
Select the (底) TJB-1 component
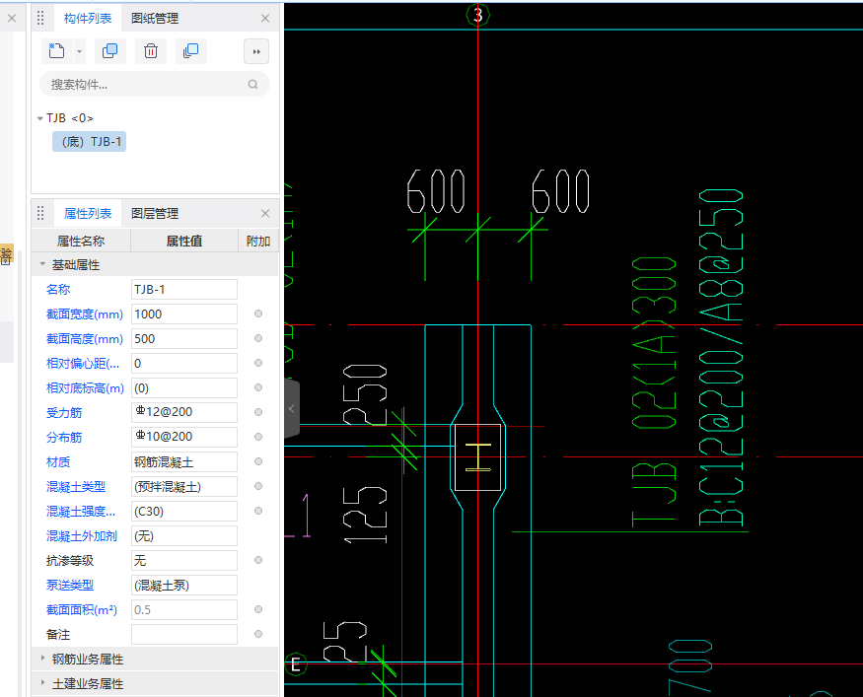(90, 142)
